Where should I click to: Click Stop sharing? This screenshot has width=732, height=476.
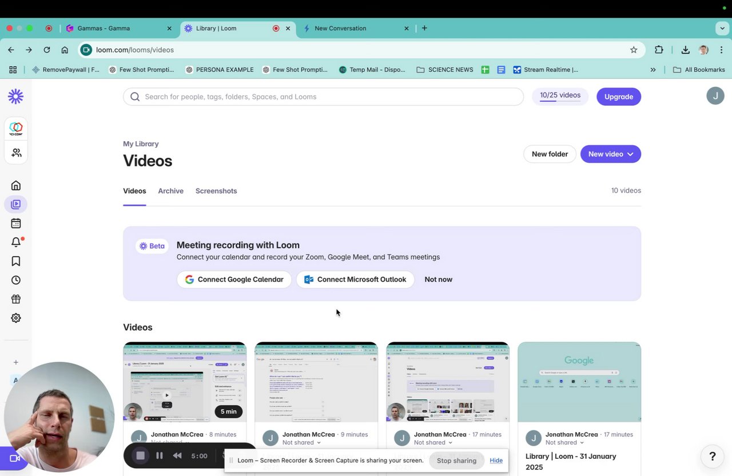point(456,461)
